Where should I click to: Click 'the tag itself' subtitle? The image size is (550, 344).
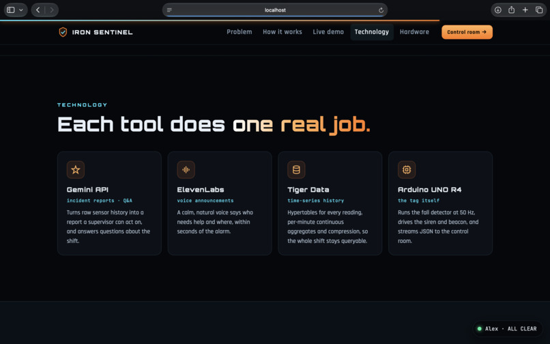418,201
